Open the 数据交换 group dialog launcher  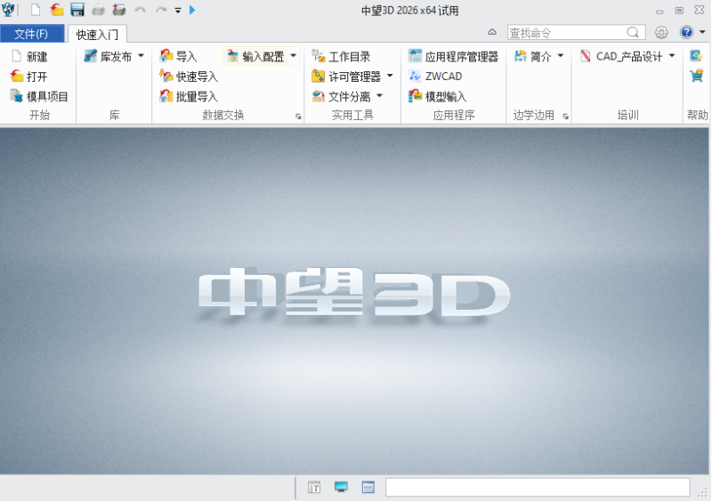[298, 117]
